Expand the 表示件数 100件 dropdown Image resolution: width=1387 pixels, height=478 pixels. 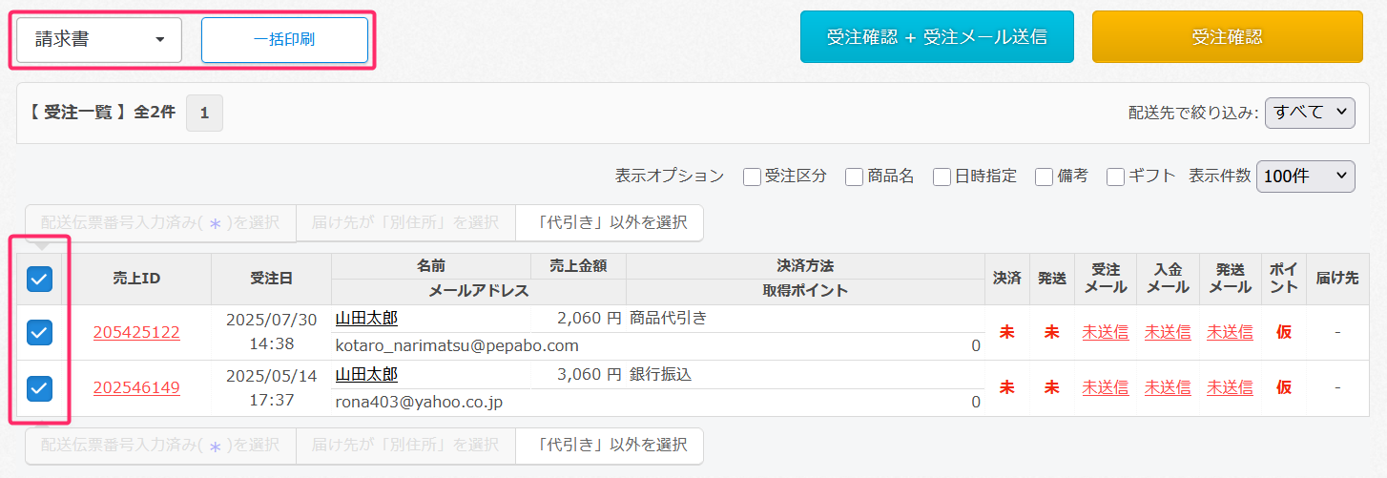[x=1305, y=176]
